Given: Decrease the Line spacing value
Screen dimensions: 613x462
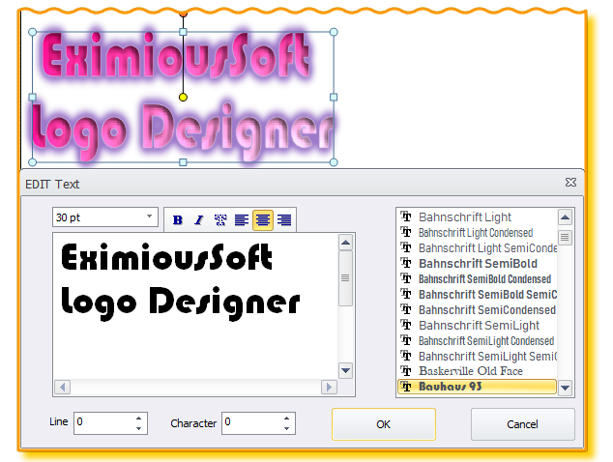Looking at the screenshot, I should tap(139, 428).
